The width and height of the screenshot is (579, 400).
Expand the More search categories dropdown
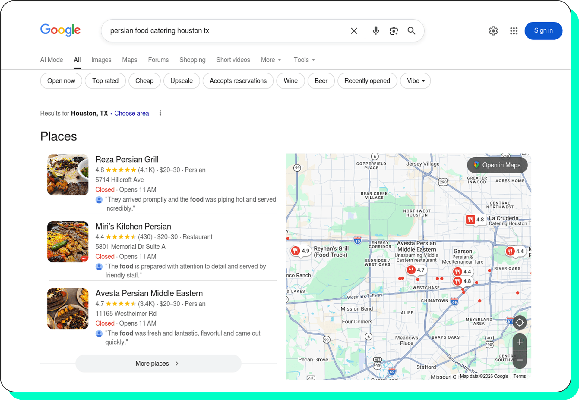click(x=271, y=60)
